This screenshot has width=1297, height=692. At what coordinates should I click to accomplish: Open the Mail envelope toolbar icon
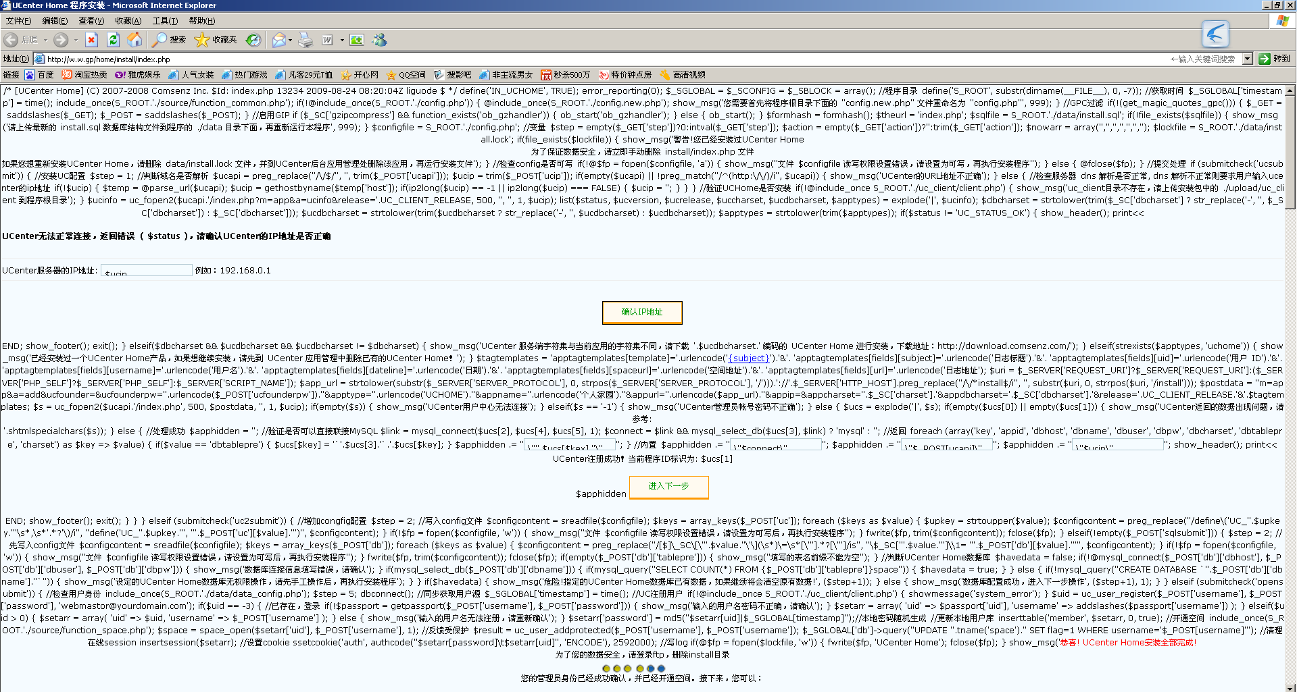278,40
